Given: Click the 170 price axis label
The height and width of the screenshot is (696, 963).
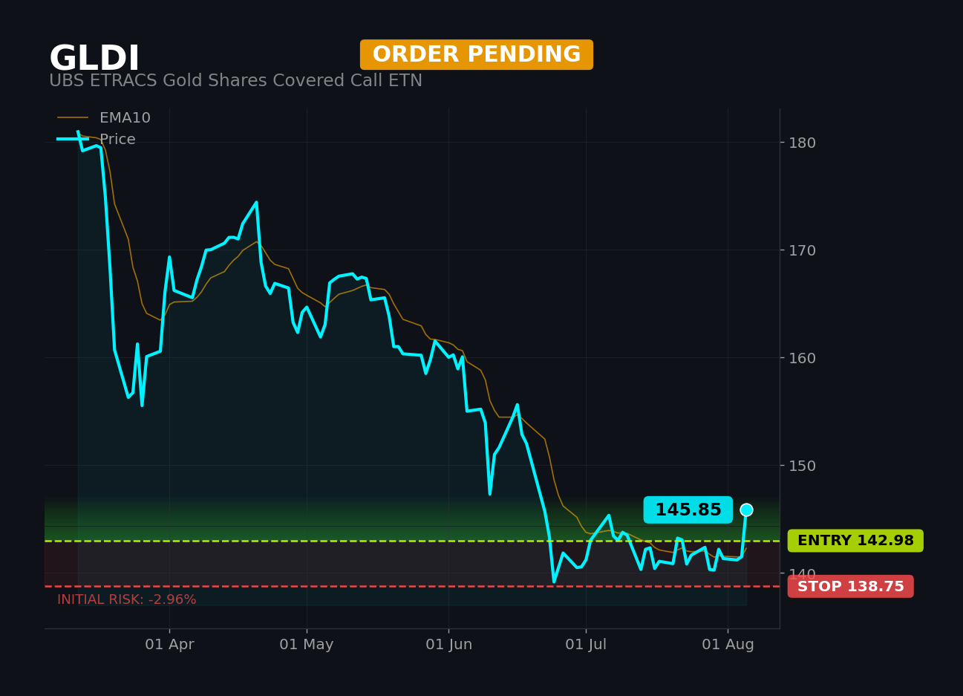Looking at the screenshot, I should pos(802,250).
